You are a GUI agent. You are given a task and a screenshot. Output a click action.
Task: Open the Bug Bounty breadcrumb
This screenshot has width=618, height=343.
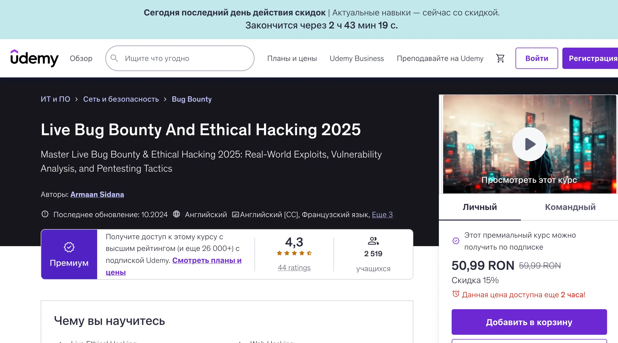coord(191,99)
